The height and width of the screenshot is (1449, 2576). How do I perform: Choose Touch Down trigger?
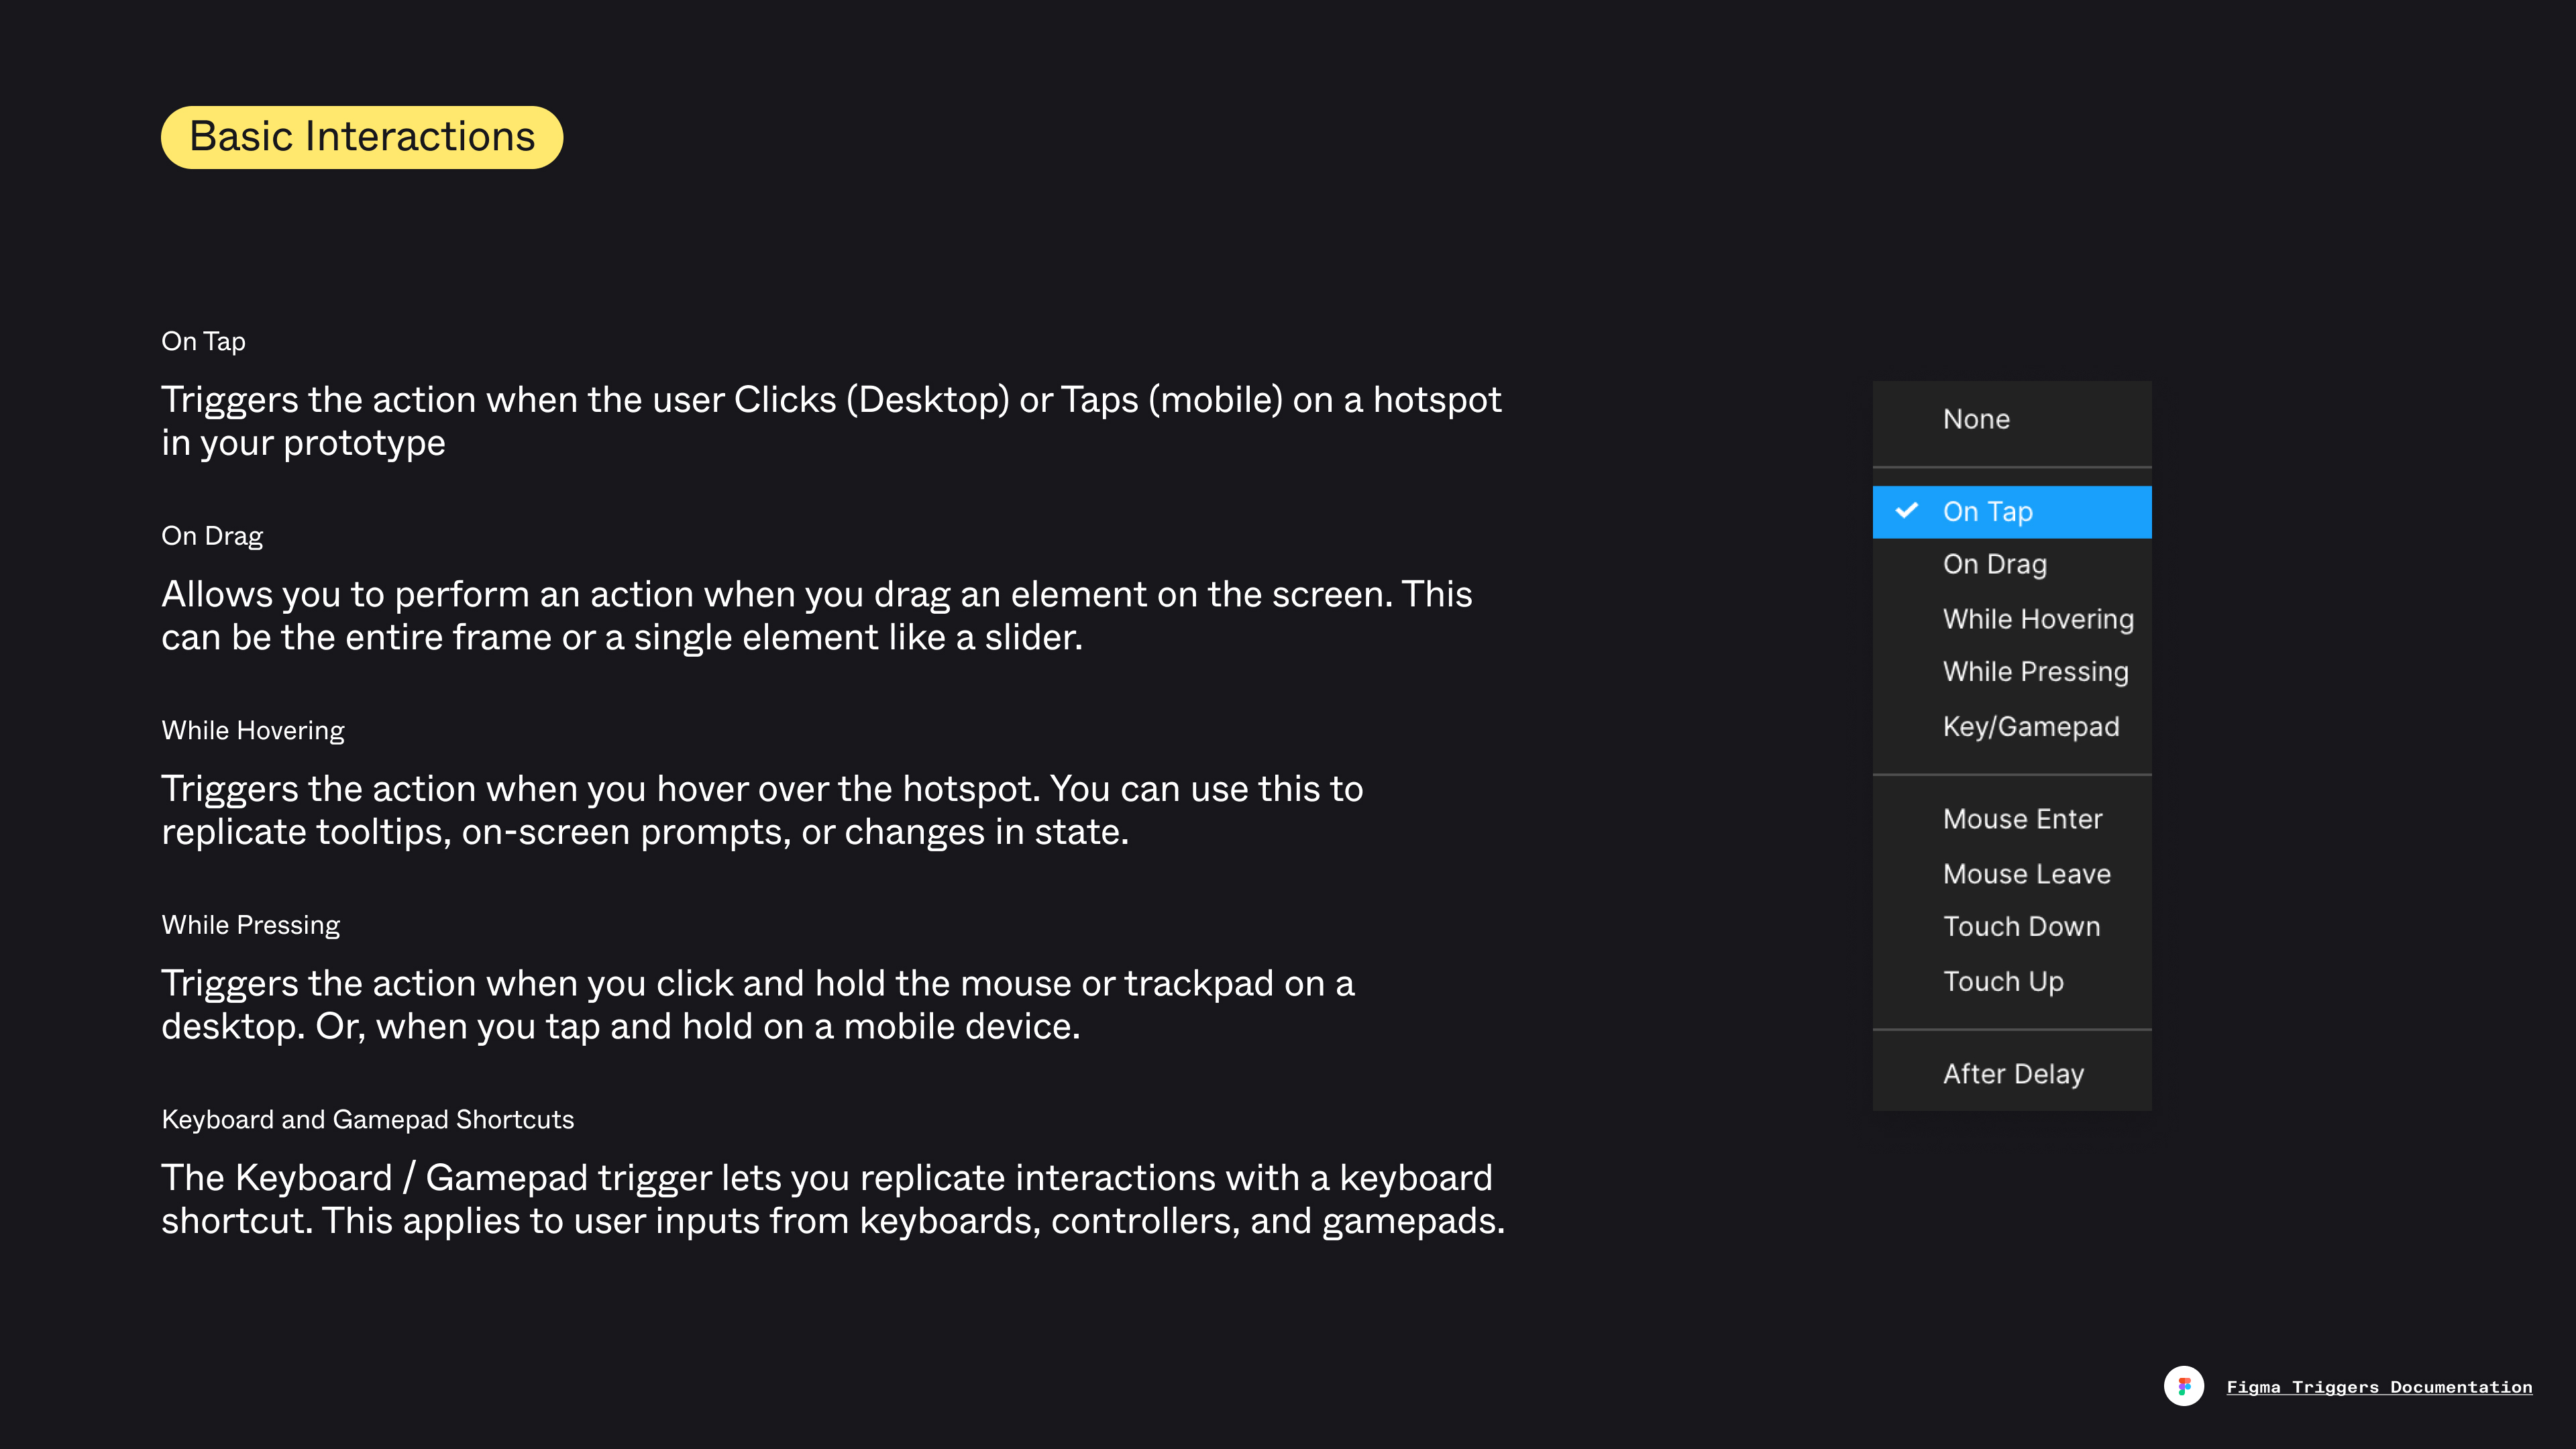2021,926
